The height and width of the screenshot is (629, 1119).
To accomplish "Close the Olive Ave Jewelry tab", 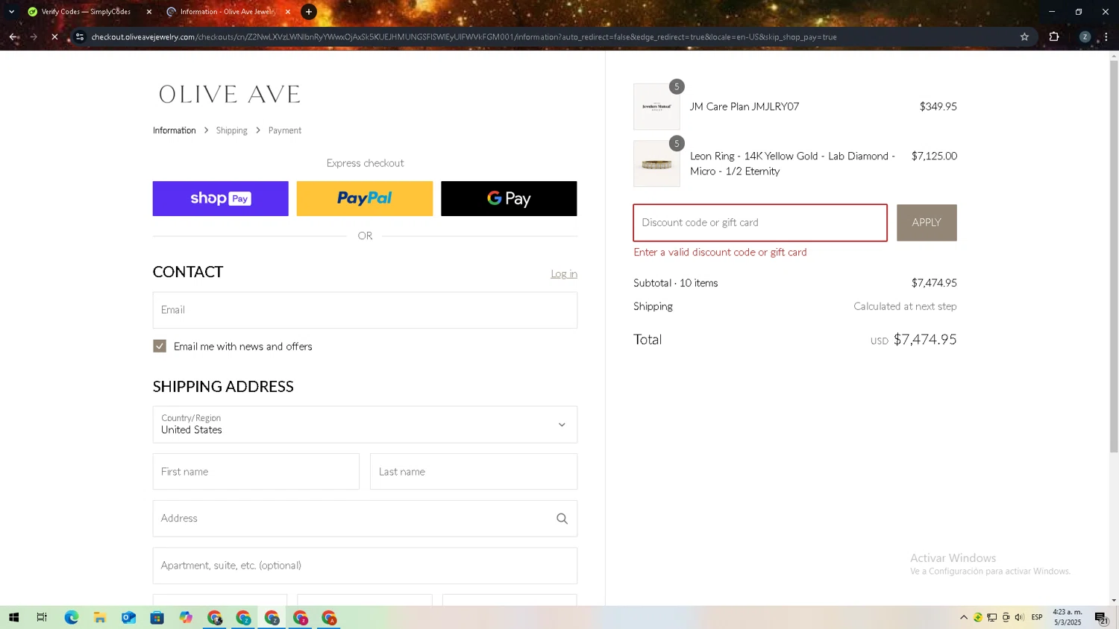I will coord(288,12).
